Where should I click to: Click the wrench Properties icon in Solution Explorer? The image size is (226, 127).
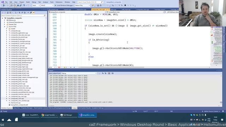(31, 13)
